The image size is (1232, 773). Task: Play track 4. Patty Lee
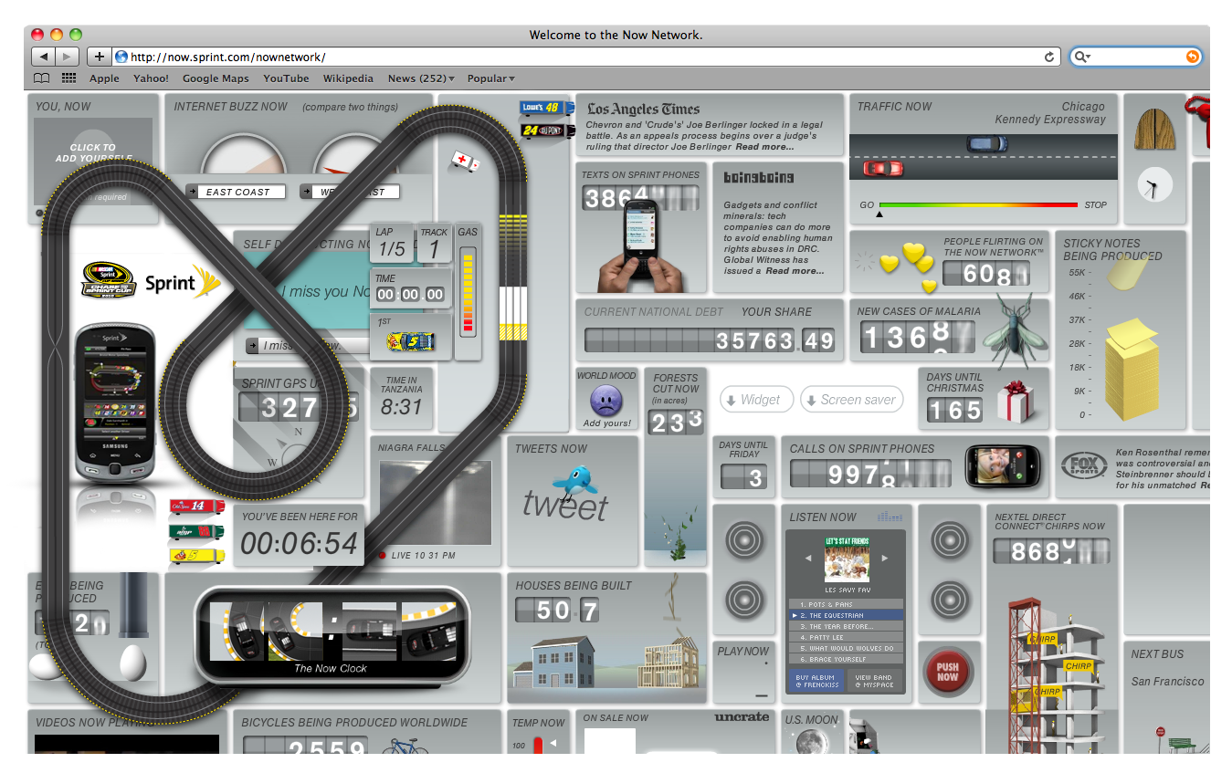tap(846, 637)
